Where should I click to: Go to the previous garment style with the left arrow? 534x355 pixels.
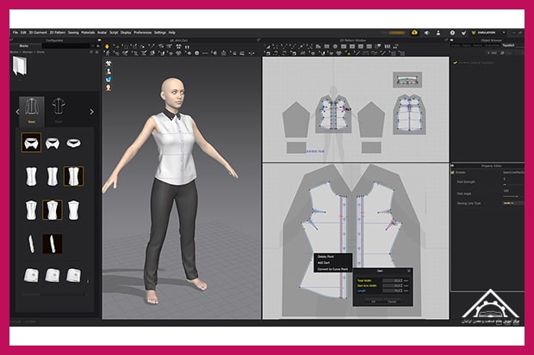tap(18, 112)
